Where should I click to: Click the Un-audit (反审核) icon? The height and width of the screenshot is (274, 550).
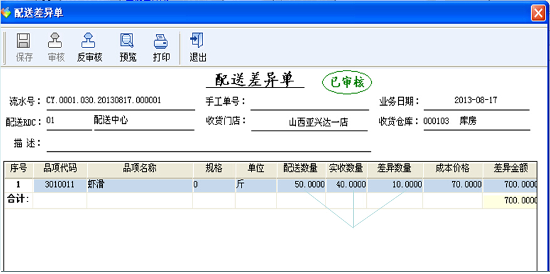89,42
